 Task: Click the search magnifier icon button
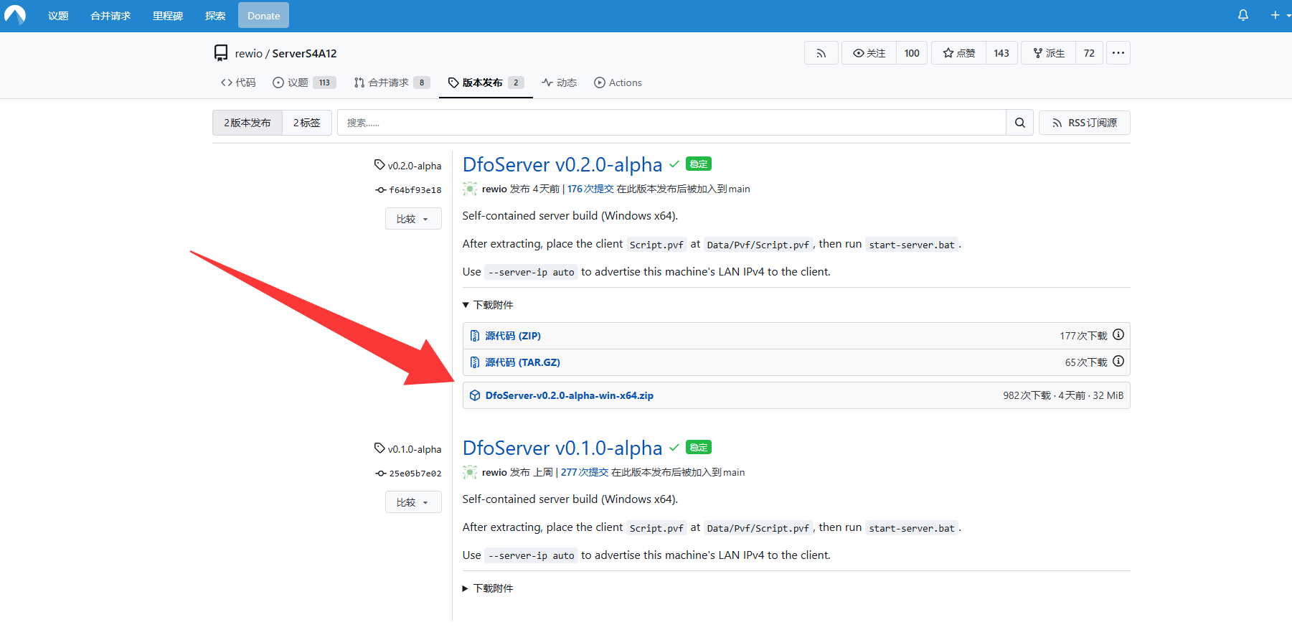point(1019,123)
